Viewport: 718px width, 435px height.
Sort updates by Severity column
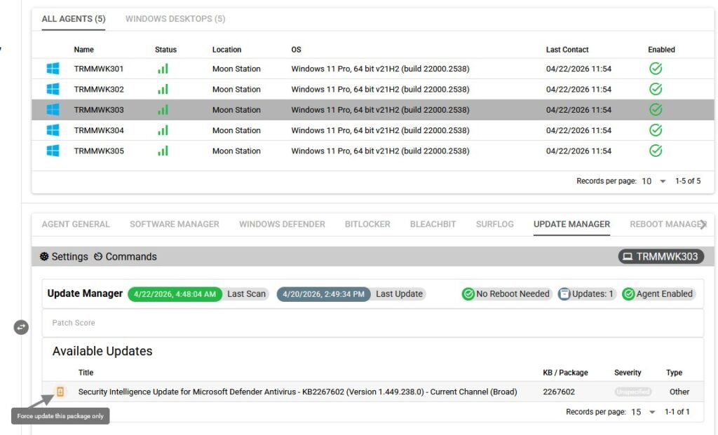point(628,373)
